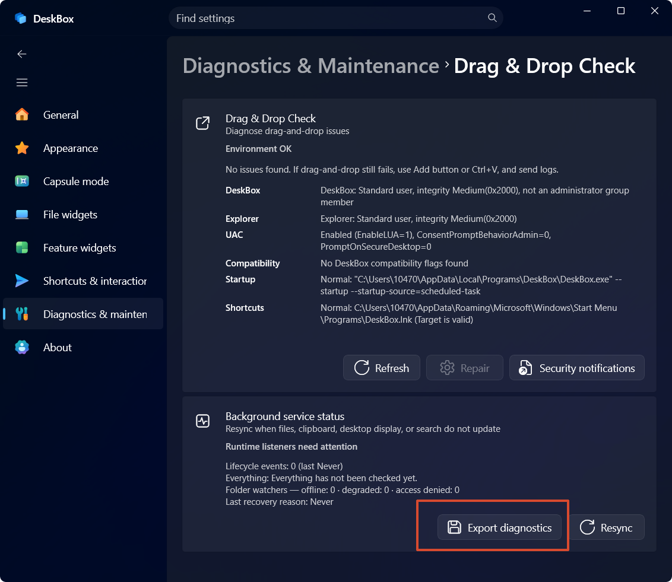Open File widgets section
Image resolution: width=672 pixels, height=582 pixels.
coord(83,215)
